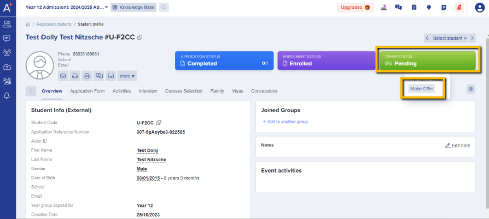Edit the Gender value Male
Image resolution: width=489 pixels, height=219 pixels.
click(x=142, y=169)
